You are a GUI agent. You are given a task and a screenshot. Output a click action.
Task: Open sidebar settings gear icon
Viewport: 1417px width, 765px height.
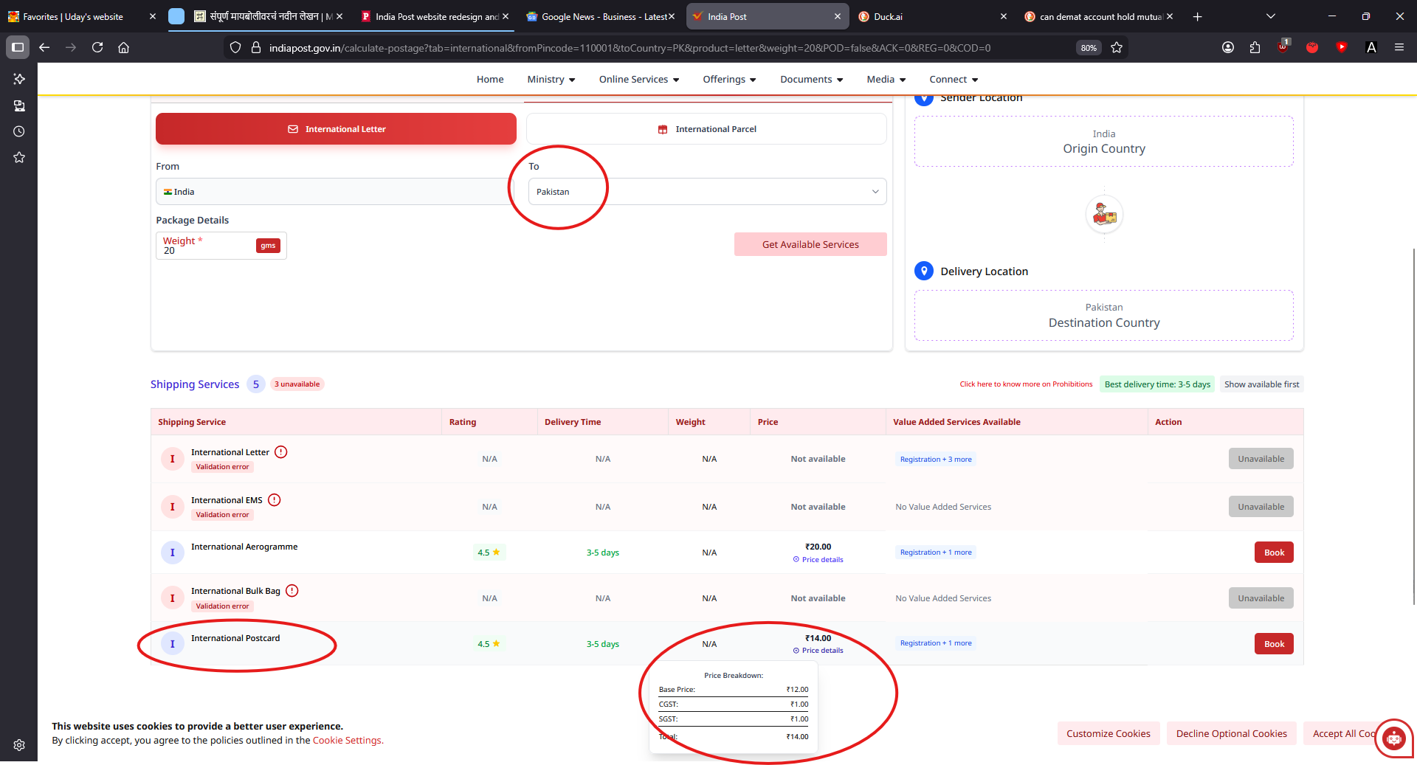pos(19,745)
